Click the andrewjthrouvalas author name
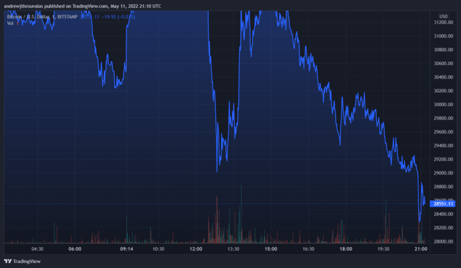461x268 pixels. point(28,5)
